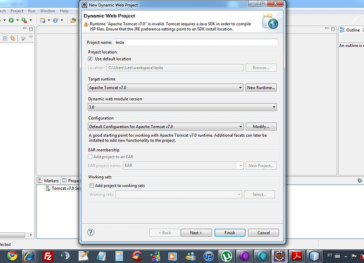Click the Run with external tools icon
This screenshot has height=263, width=364.
click(x=24, y=20)
